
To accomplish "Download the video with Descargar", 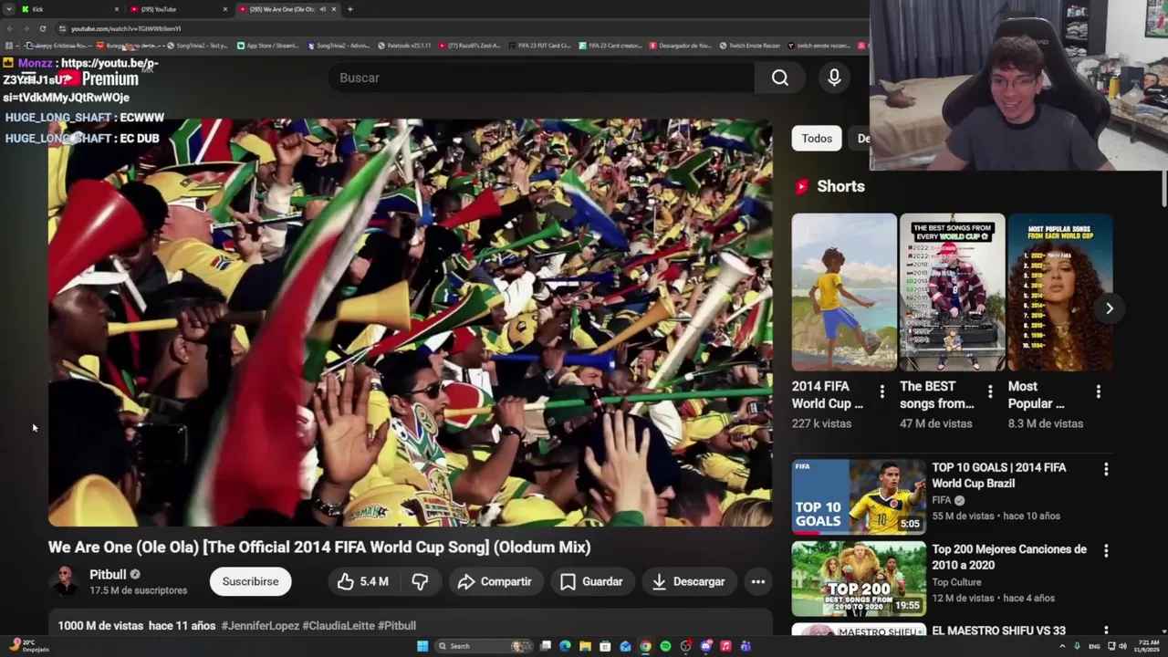I will pyautogui.click(x=689, y=581).
